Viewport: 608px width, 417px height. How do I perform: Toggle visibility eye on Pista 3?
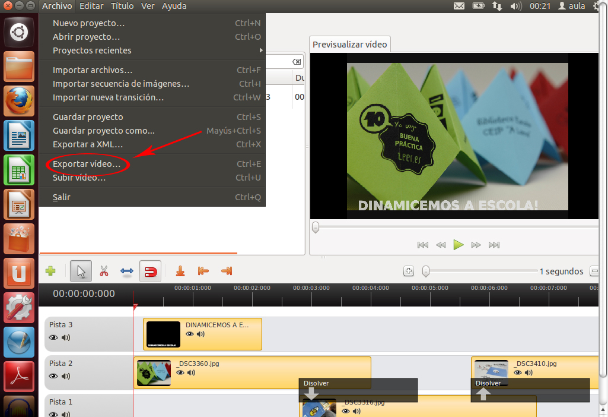53,337
